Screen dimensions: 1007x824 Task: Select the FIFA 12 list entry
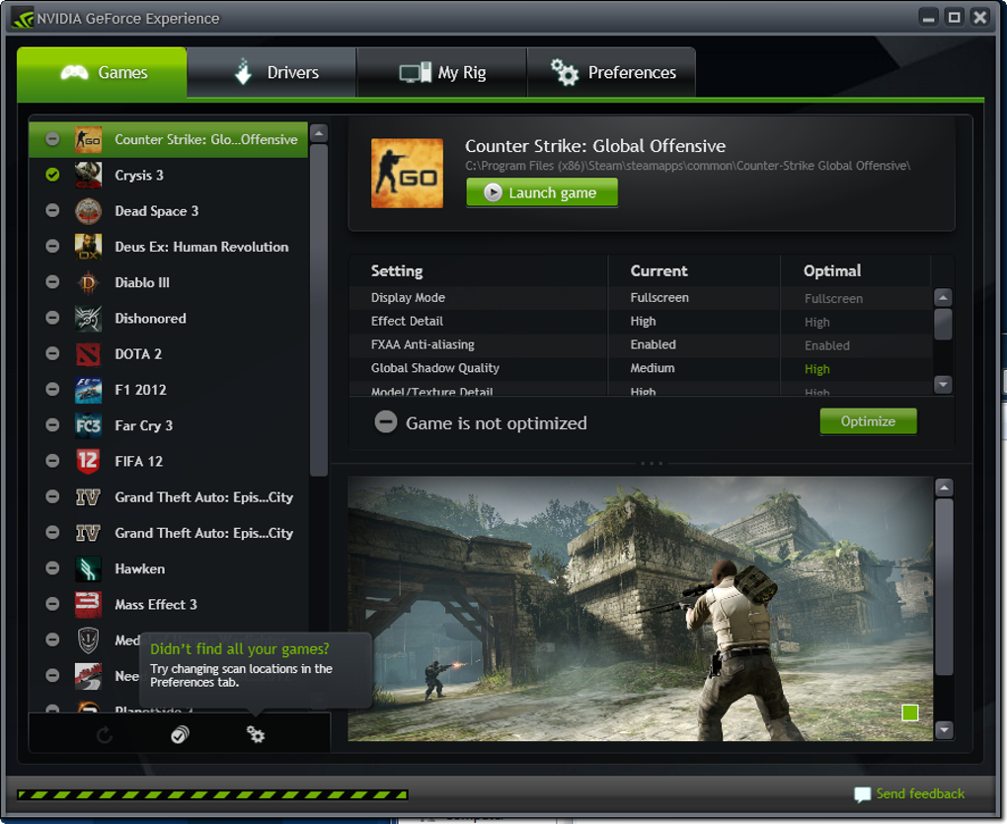169,462
